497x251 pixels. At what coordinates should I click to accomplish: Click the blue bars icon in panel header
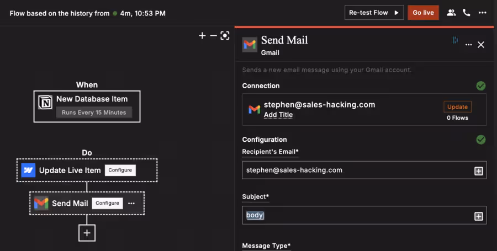tap(455, 40)
